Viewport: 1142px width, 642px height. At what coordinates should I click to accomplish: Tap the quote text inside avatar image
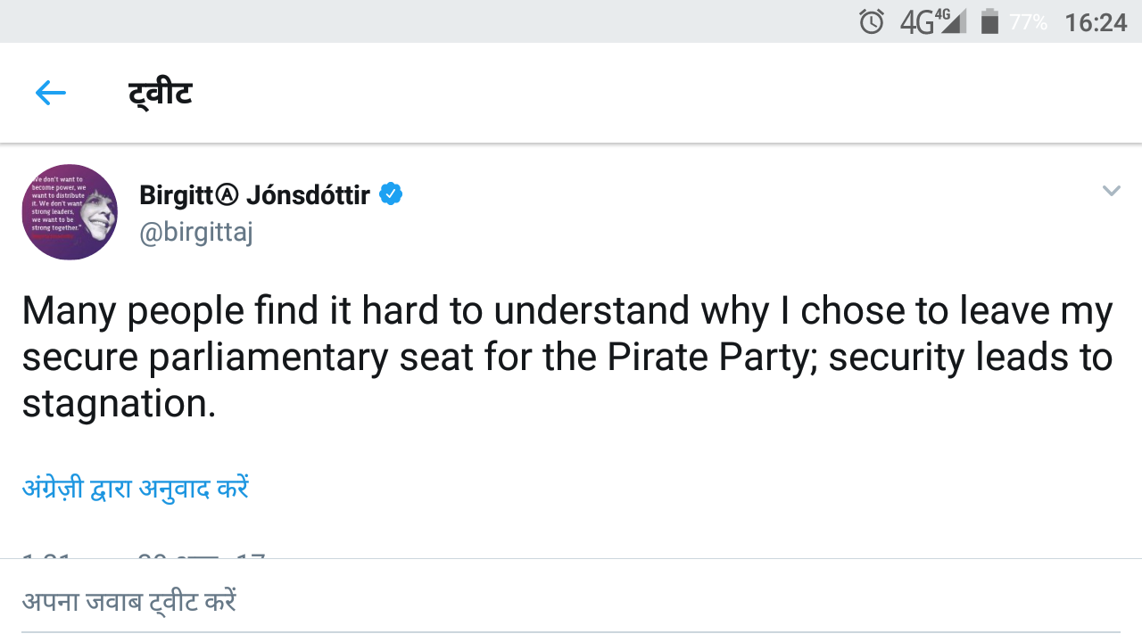pos(57,203)
